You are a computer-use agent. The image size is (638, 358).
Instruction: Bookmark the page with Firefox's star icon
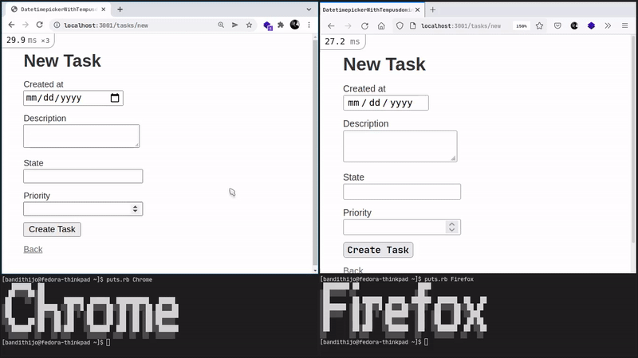click(x=539, y=25)
